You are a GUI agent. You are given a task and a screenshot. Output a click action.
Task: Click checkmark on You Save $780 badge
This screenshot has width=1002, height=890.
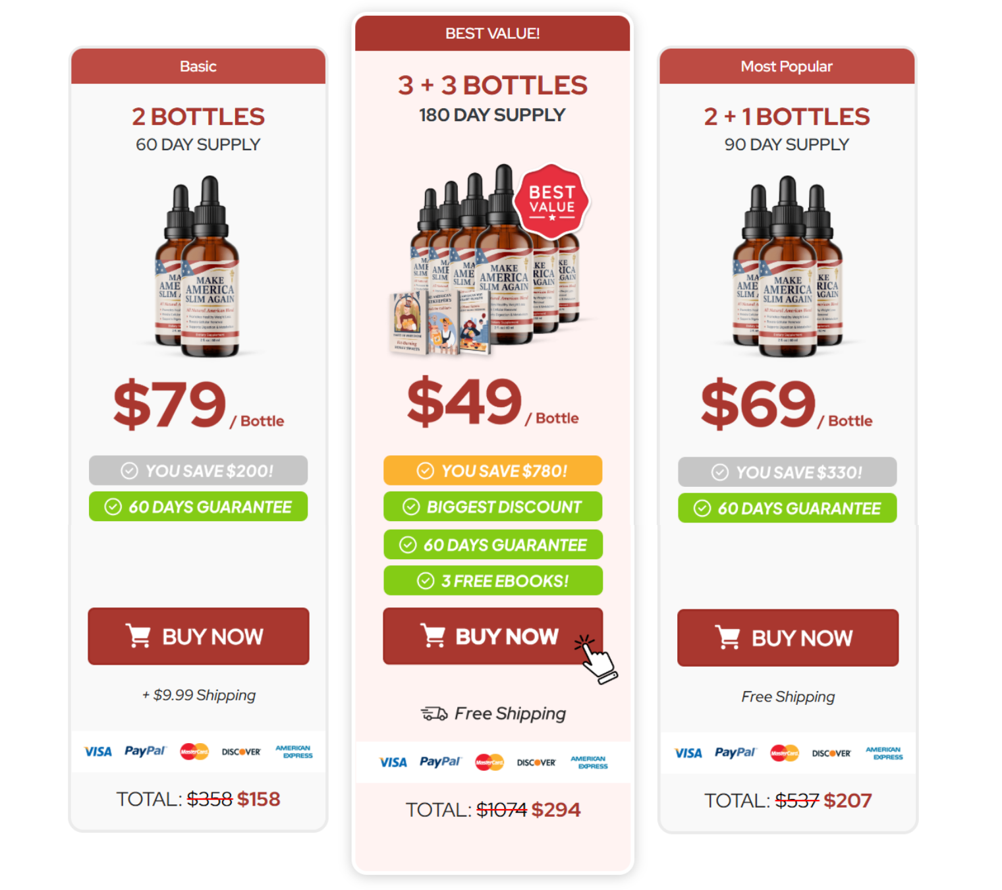[426, 470]
